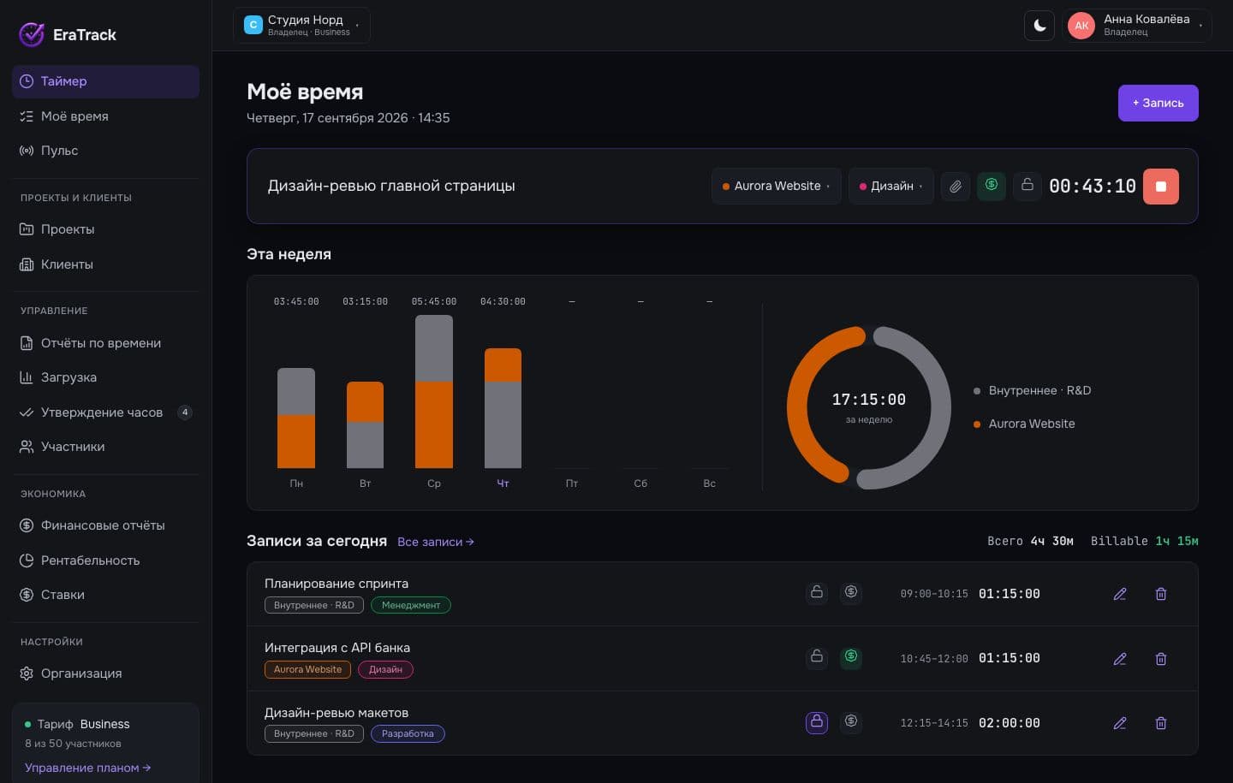Attach a file using the paperclip icon

pos(956,186)
